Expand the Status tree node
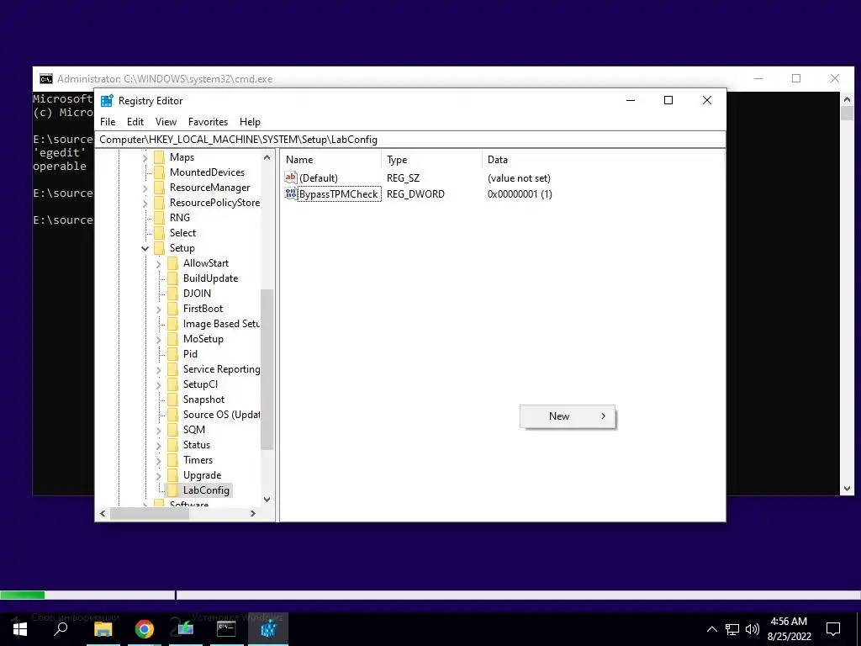This screenshot has width=861, height=646. click(x=159, y=445)
